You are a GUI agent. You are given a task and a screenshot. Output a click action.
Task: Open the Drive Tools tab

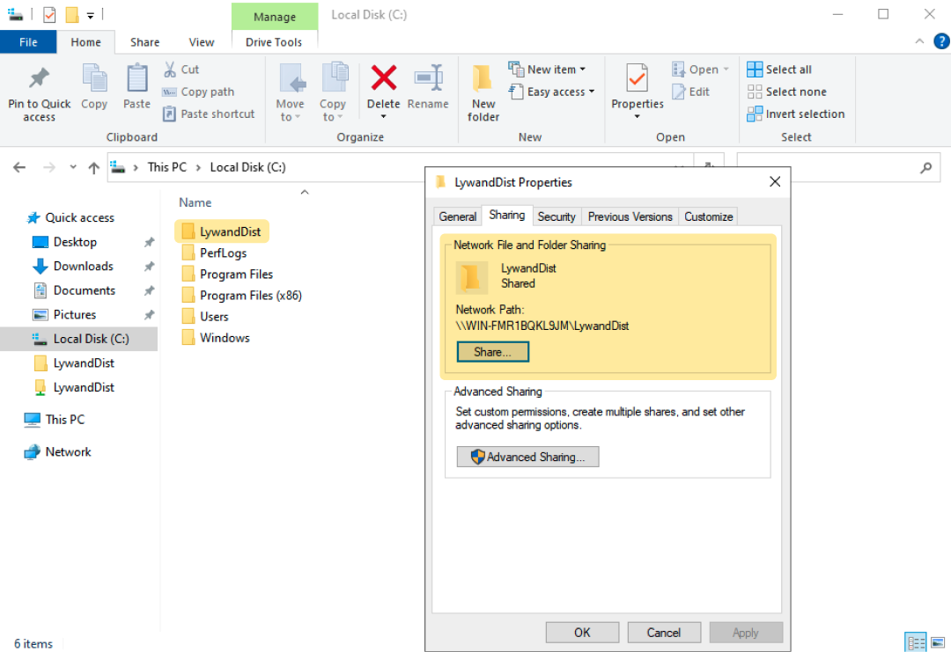(274, 42)
